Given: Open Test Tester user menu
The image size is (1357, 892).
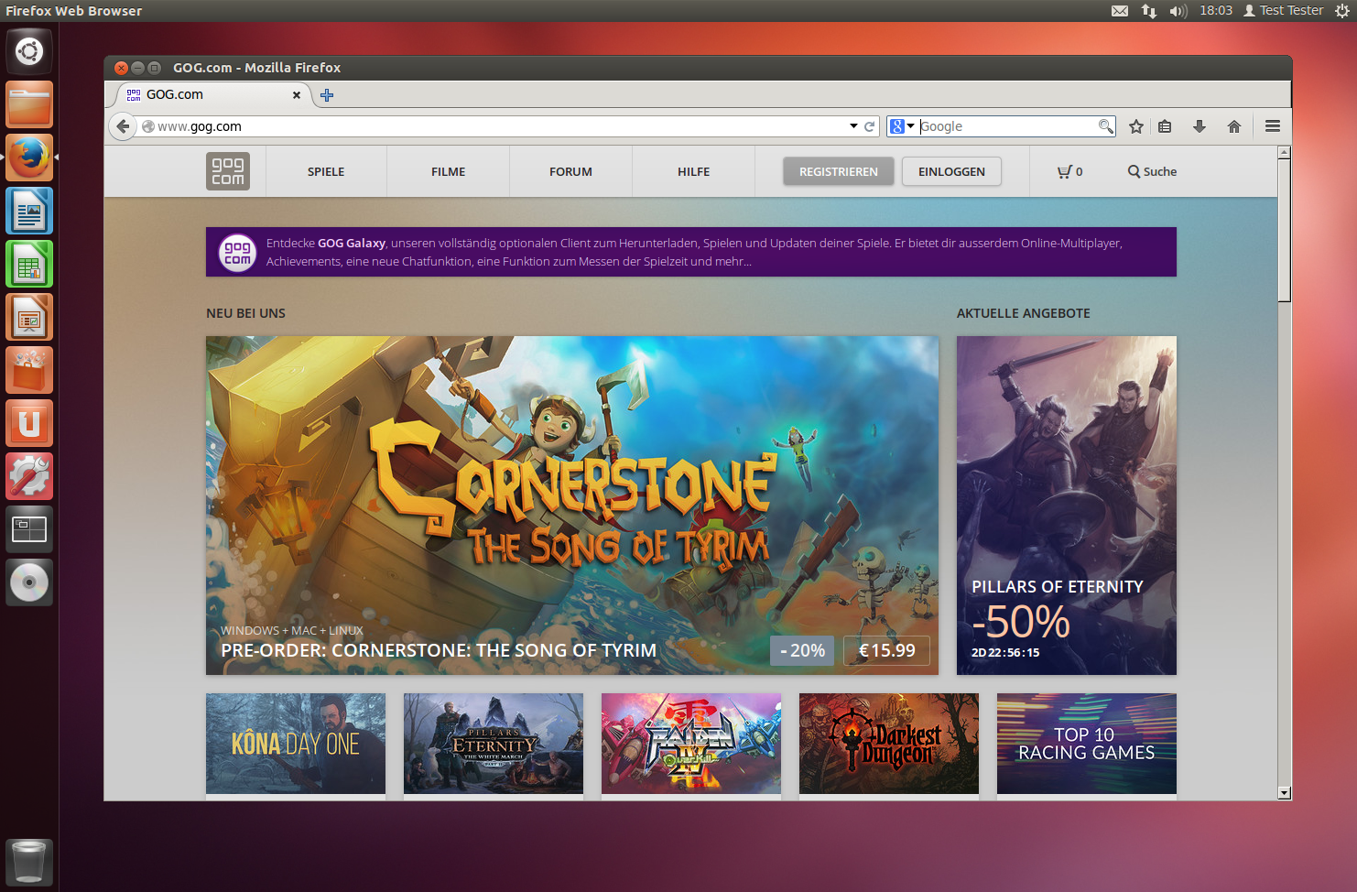Looking at the screenshot, I should pos(1283,11).
